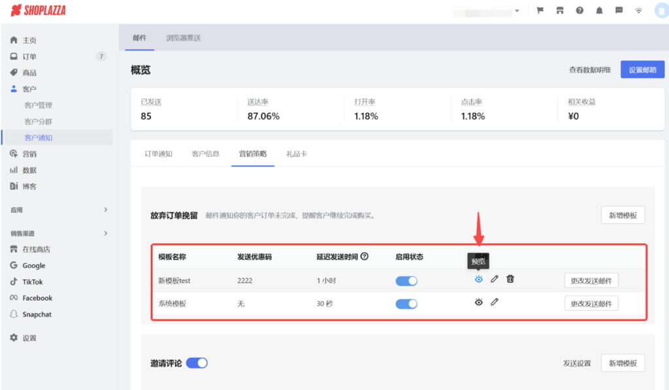Click the 新模板test template name
Image resolution: width=669 pixels, height=390 pixels.
(x=174, y=280)
